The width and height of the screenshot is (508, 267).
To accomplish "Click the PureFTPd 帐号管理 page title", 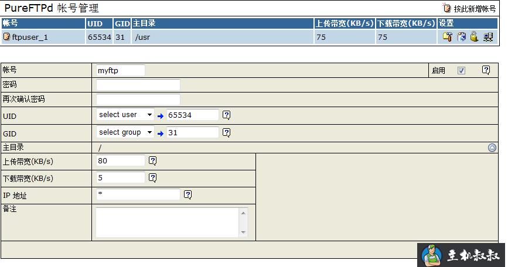I will [52, 8].
